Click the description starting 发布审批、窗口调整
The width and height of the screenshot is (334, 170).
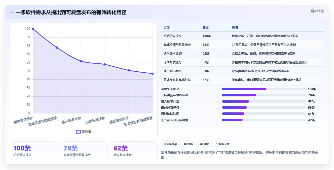[x=267, y=80]
